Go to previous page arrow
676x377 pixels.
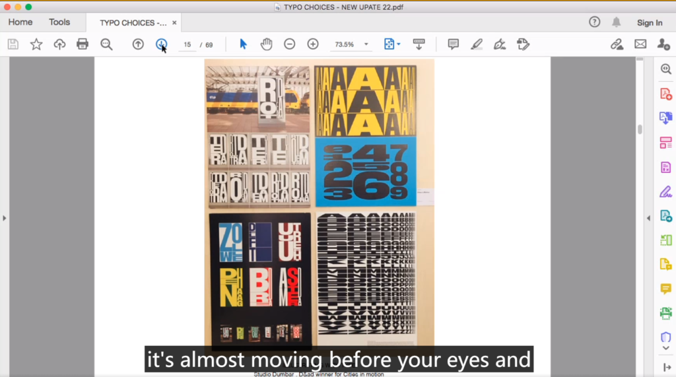tap(138, 44)
